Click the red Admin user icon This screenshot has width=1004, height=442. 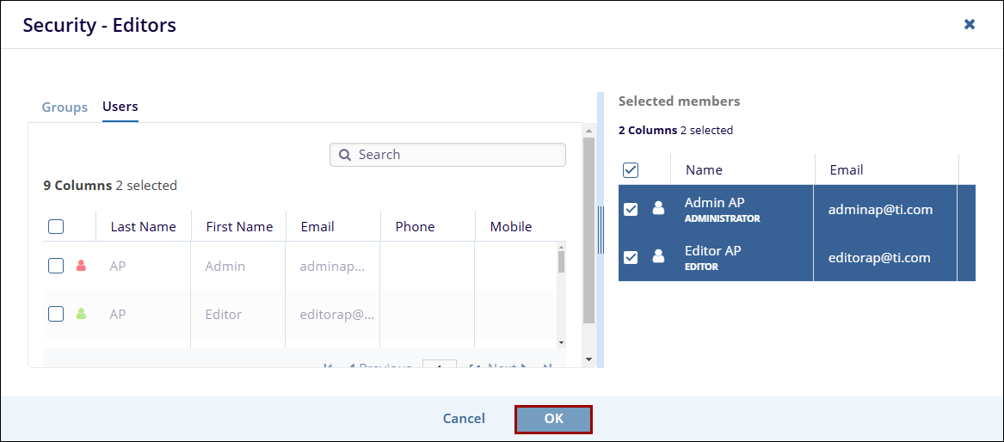coord(82,267)
